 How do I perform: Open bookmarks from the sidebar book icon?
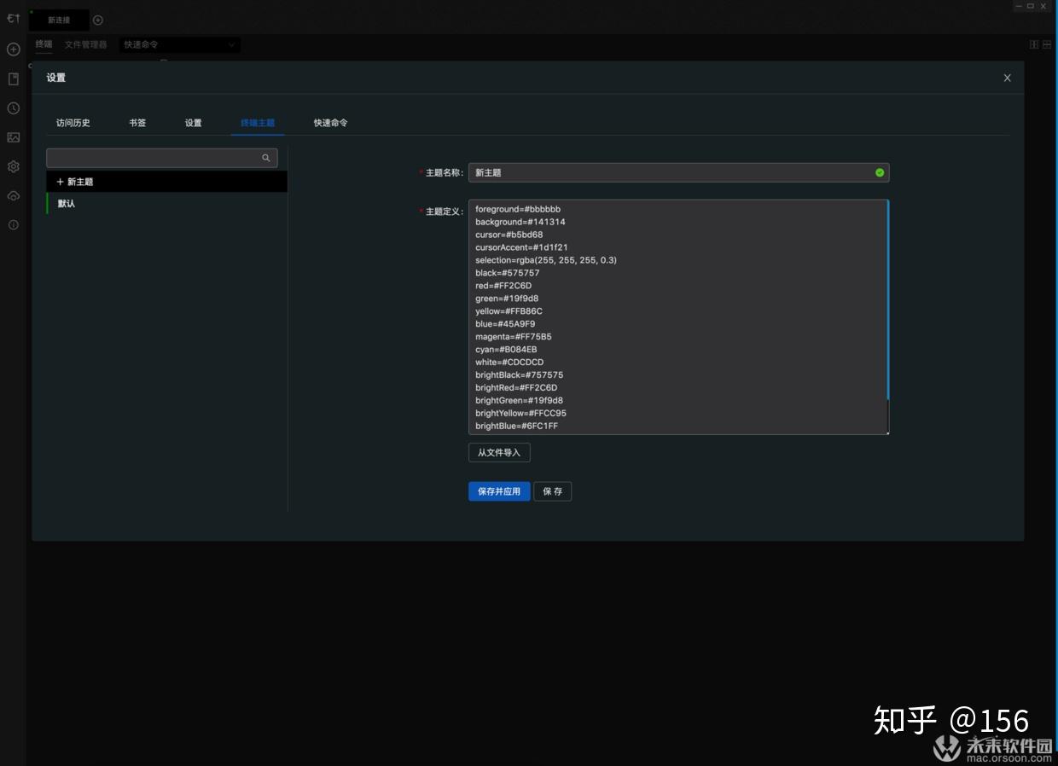pos(13,78)
